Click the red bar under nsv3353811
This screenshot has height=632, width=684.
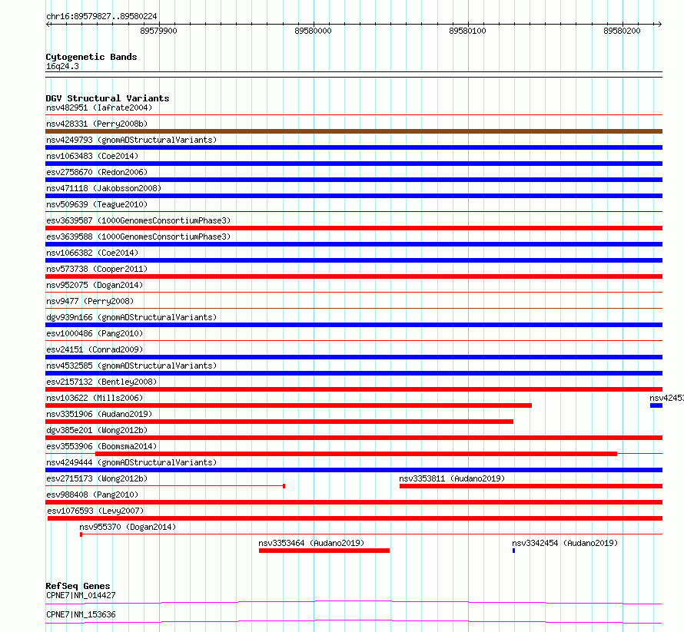tap(531, 486)
